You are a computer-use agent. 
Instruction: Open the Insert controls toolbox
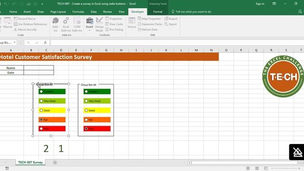(x=89, y=24)
